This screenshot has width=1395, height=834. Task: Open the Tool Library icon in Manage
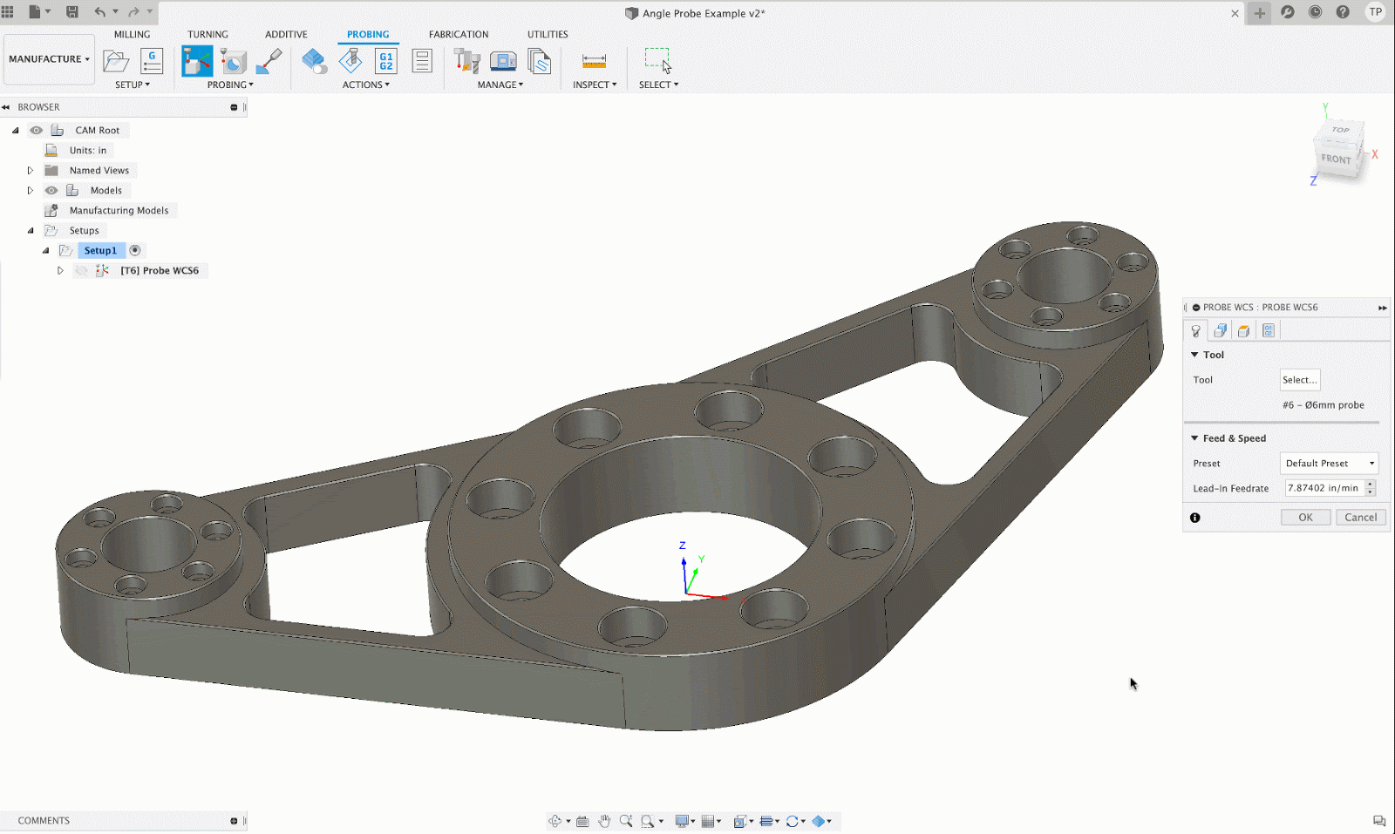[466, 61]
